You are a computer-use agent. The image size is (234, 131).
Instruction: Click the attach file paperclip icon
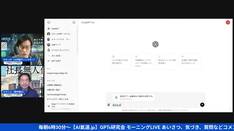click(109, 105)
